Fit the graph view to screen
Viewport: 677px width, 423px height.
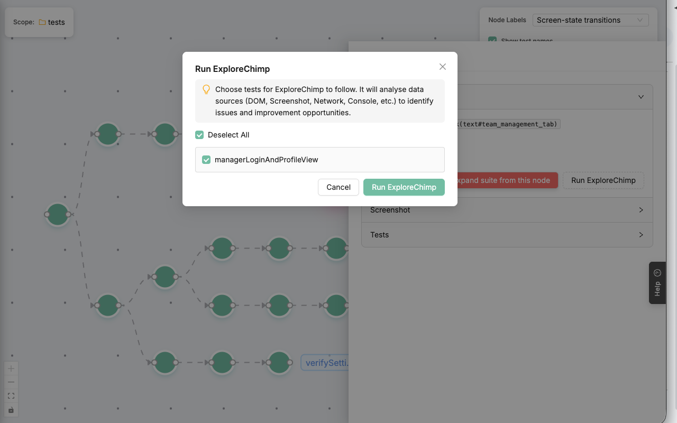(x=11, y=396)
